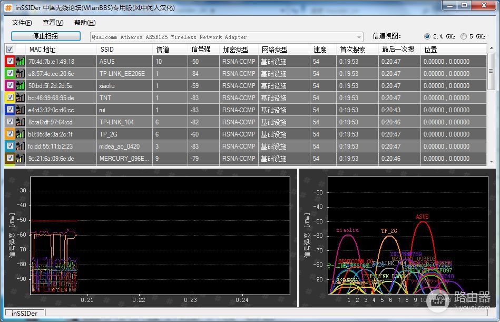Open the 查看(V) menu
Screen dimensions: 500x322
(x=53, y=23)
